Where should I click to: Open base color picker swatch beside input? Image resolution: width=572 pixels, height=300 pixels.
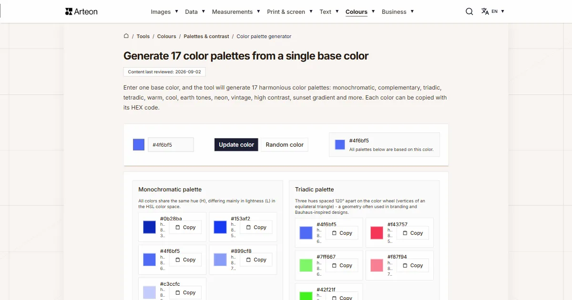(139, 145)
